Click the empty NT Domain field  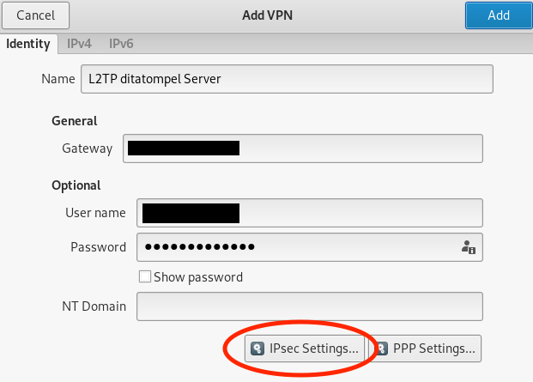tap(310, 306)
